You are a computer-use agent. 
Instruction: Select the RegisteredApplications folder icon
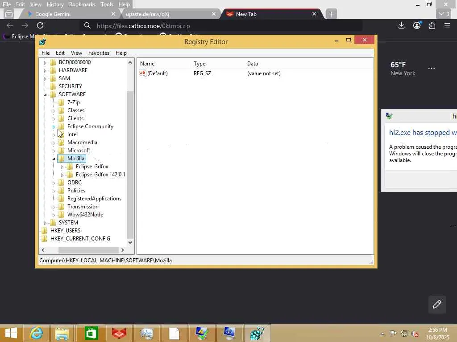coord(61,199)
